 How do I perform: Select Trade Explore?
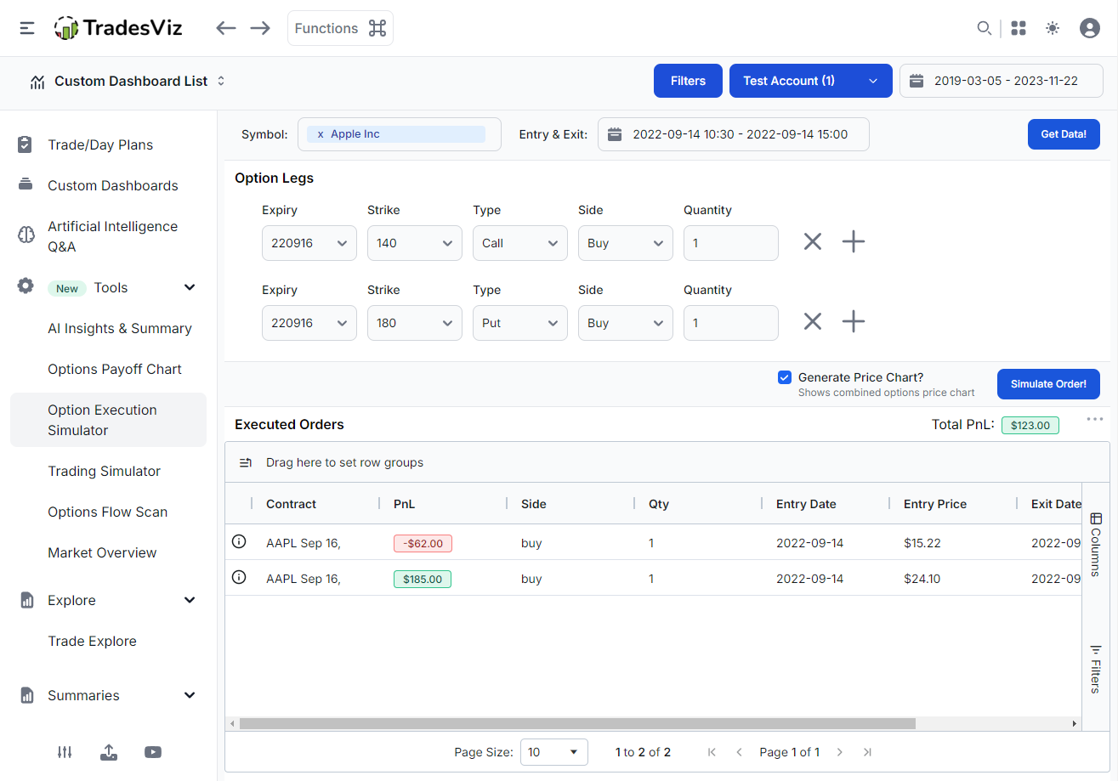[x=92, y=641]
